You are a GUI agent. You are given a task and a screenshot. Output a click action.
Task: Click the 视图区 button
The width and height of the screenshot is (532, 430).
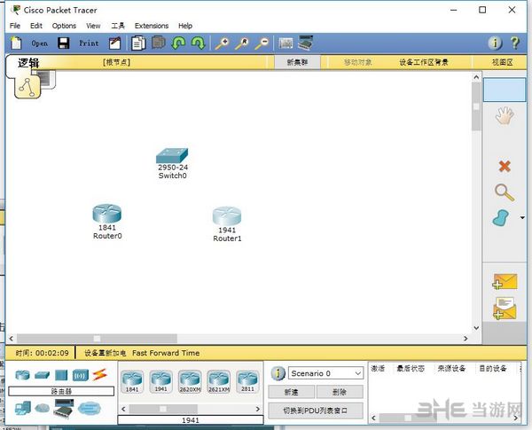tap(503, 62)
